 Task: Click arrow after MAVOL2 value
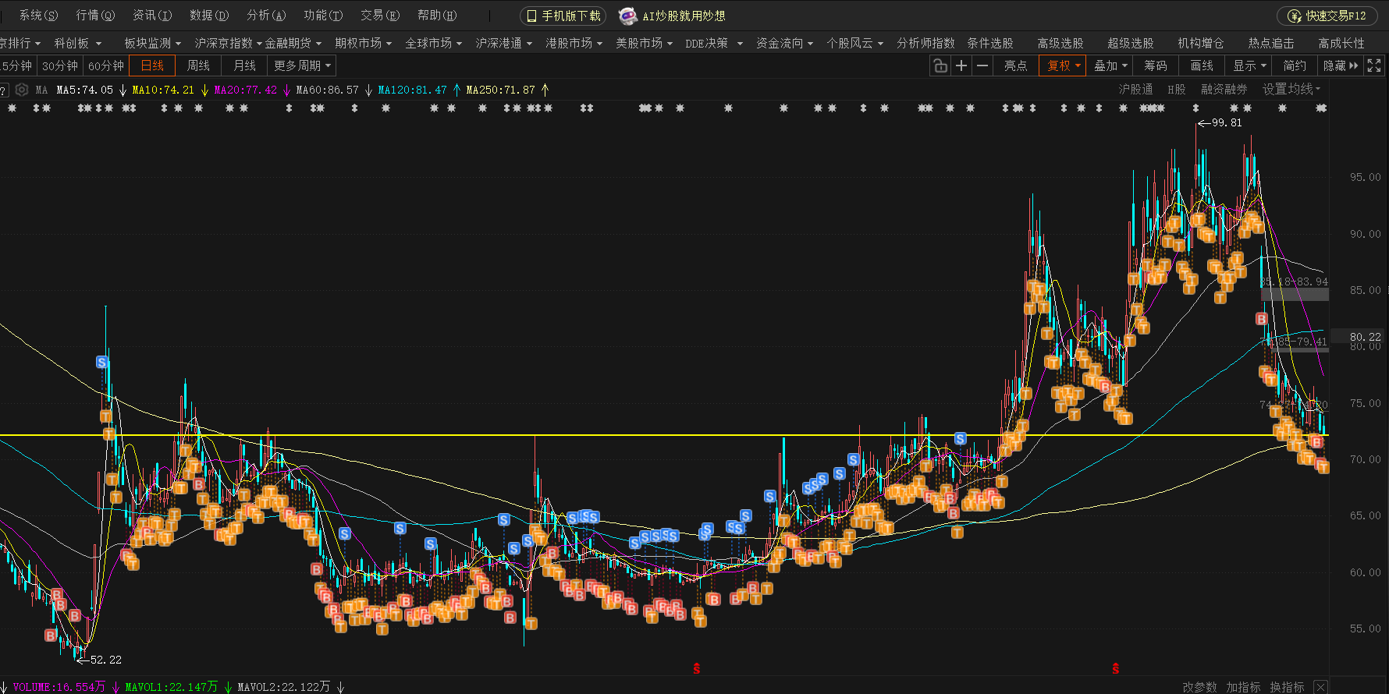pos(341,687)
